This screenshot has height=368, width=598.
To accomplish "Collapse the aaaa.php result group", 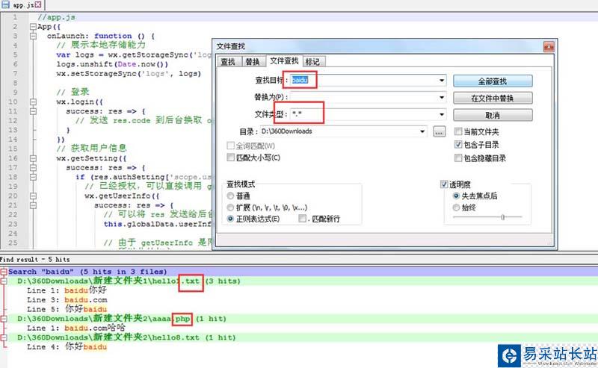I will [x=4, y=319].
